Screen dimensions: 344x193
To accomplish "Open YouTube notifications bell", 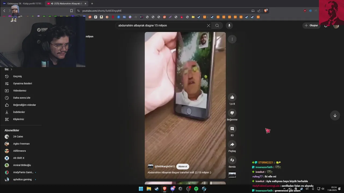I will tap(326, 25).
